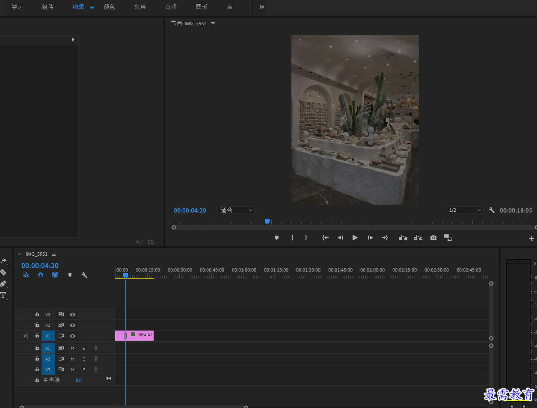The width and height of the screenshot is (537, 408).
Task: Open the Comparison View button
Action: click(448, 238)
